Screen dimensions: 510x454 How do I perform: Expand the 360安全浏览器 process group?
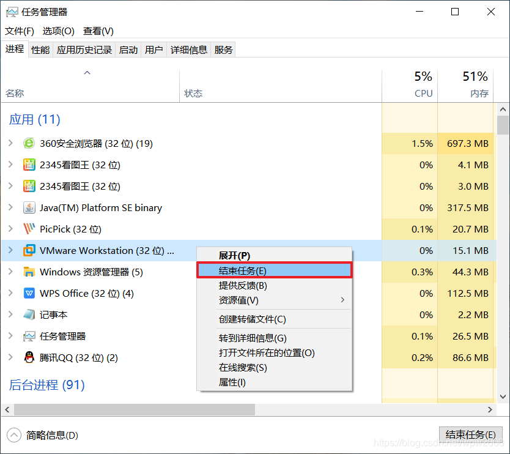click(x=10, y=143)
